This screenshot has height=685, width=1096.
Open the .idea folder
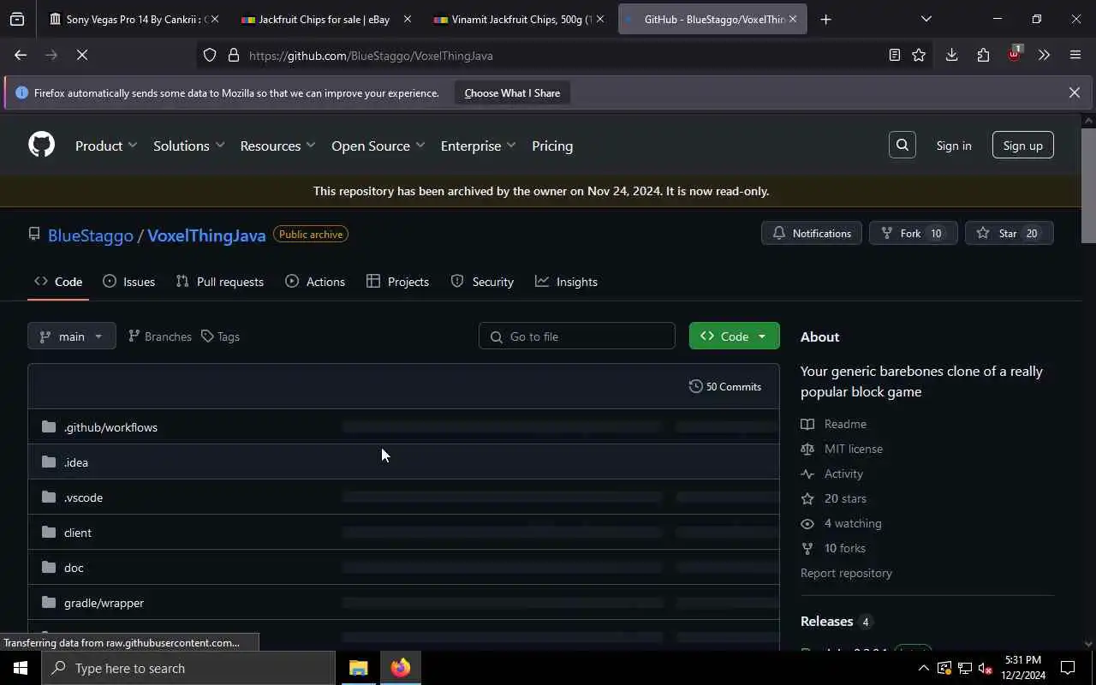(x=76, y=462)
